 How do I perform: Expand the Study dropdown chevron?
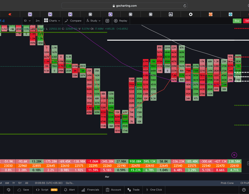(x=100, y=21)
